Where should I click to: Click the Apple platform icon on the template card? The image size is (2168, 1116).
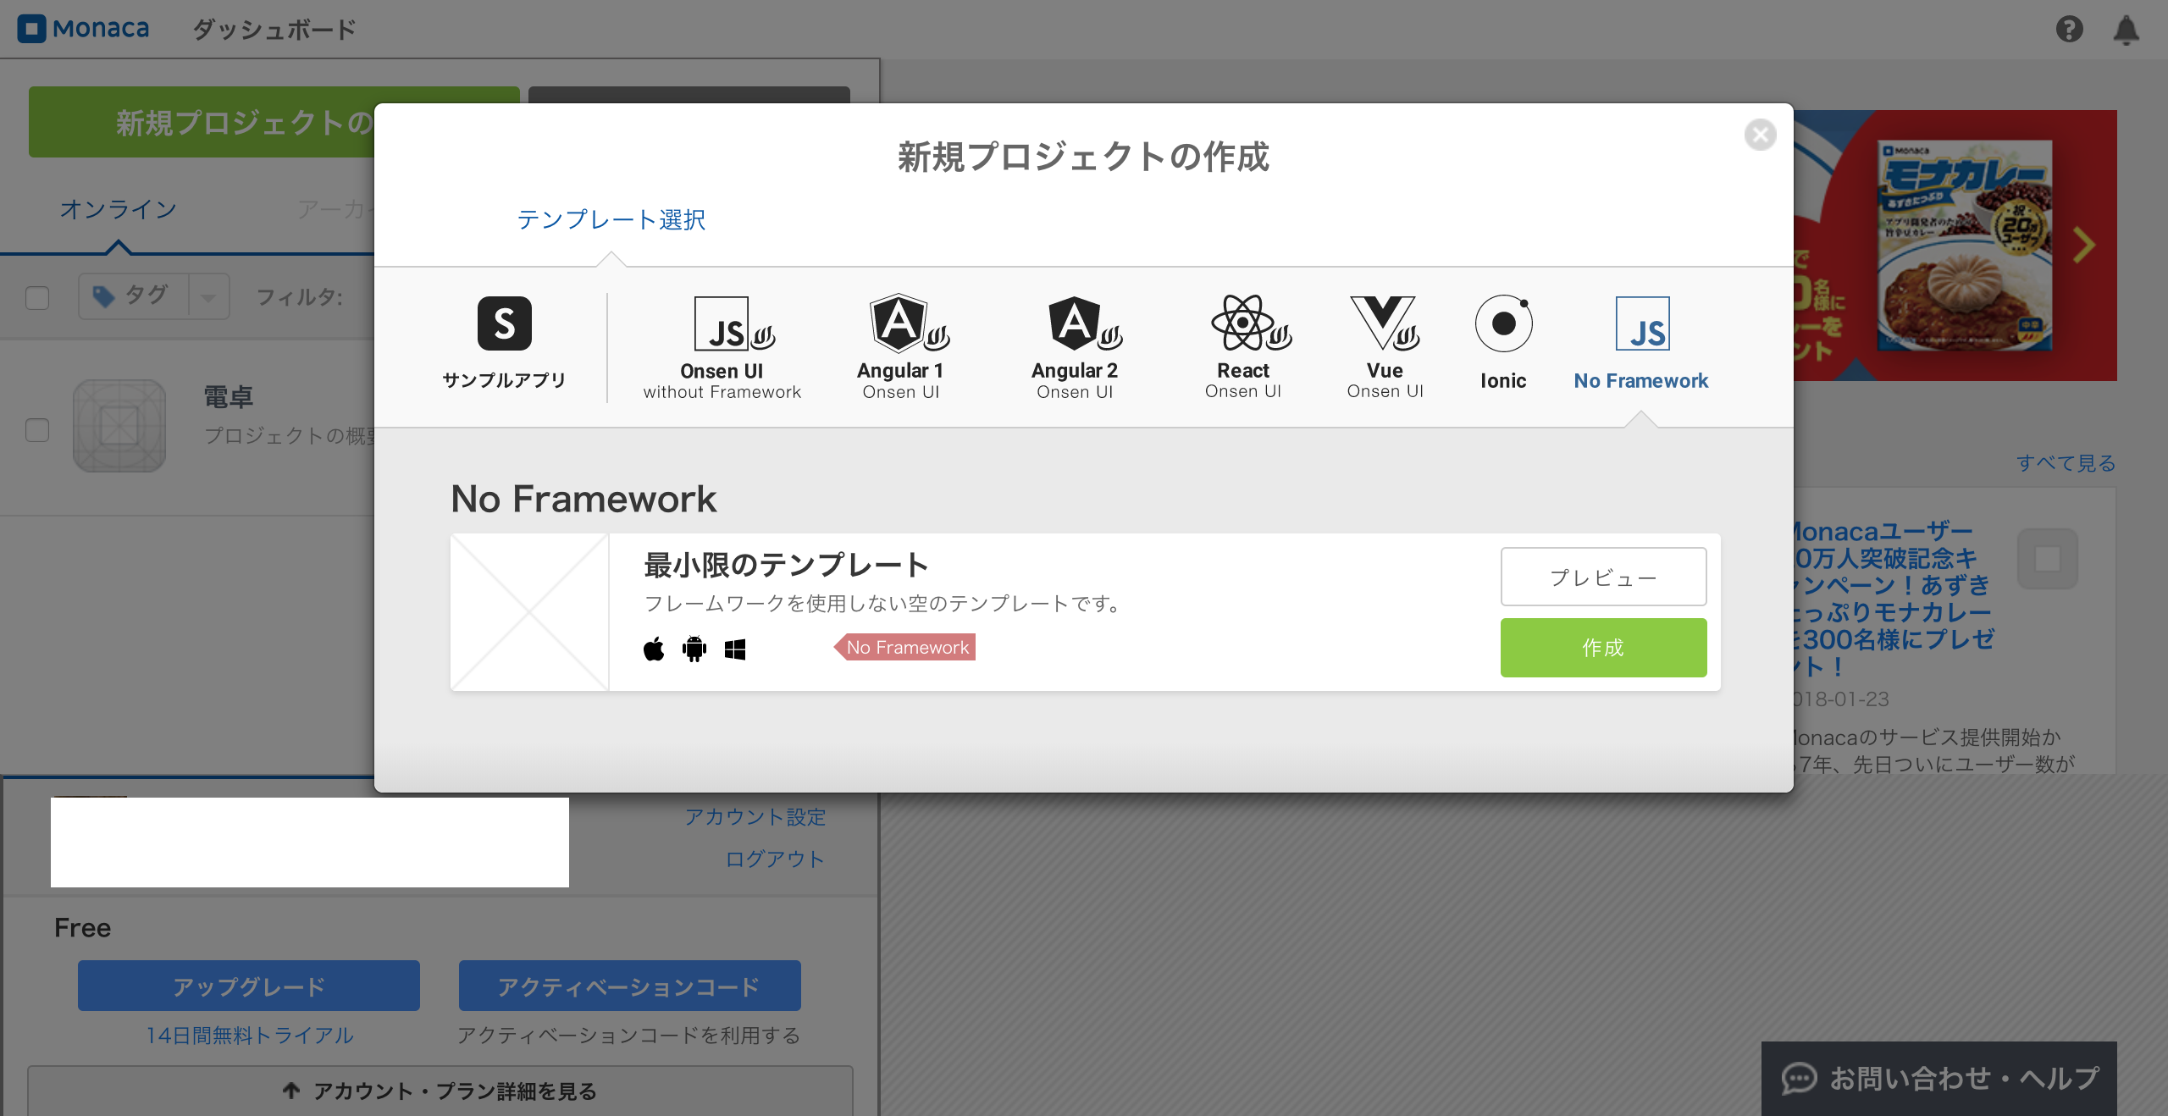(x=653, y=648)
